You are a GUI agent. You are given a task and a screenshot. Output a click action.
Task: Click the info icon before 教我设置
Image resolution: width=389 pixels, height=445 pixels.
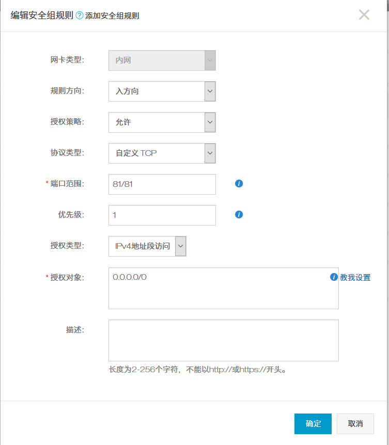tap(334, 277)
